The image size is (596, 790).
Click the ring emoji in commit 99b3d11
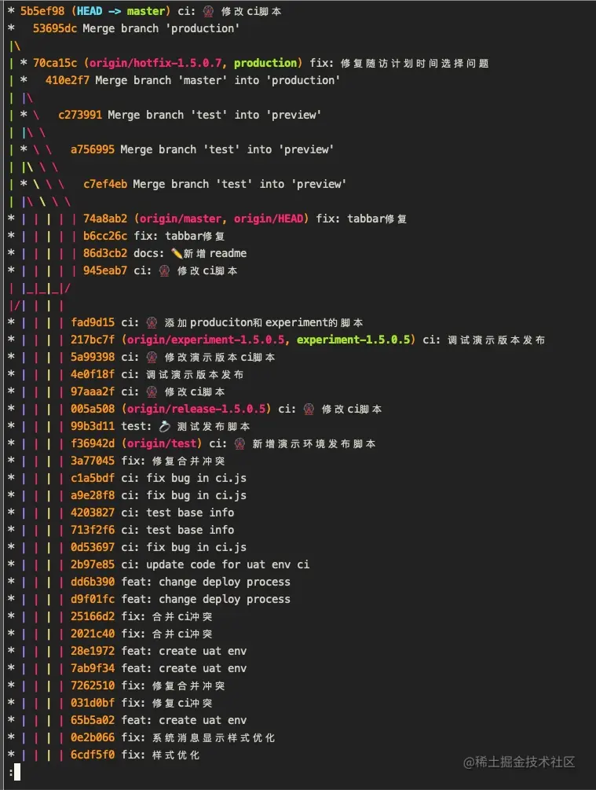point(165,427)
